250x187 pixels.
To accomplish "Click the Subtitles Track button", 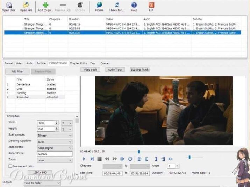I will point(140,70).
